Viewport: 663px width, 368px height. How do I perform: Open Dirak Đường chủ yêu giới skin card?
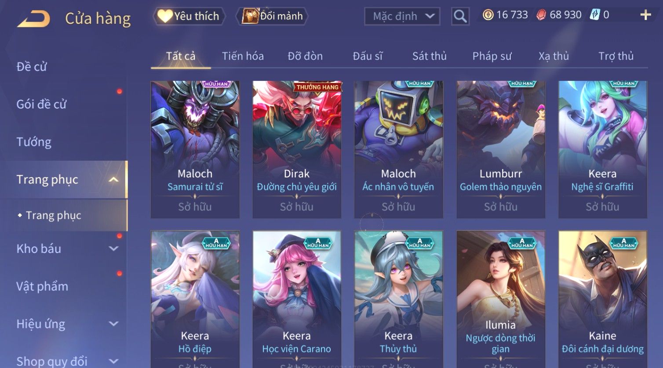tap(297, 149)
